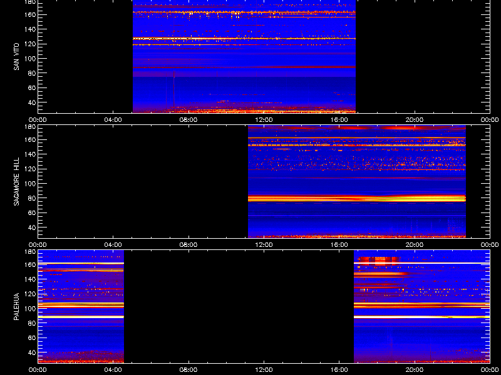Pick the 100 tick on Sagamore Hill axis
Image resolution: width=501 pixels, height=375 pixels.
coord(31,184)
